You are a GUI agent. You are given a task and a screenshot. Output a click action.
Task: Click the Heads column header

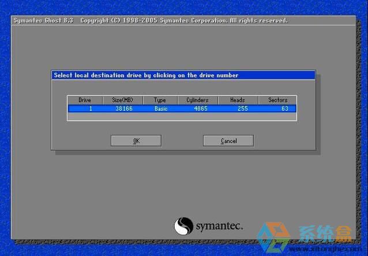238,100
